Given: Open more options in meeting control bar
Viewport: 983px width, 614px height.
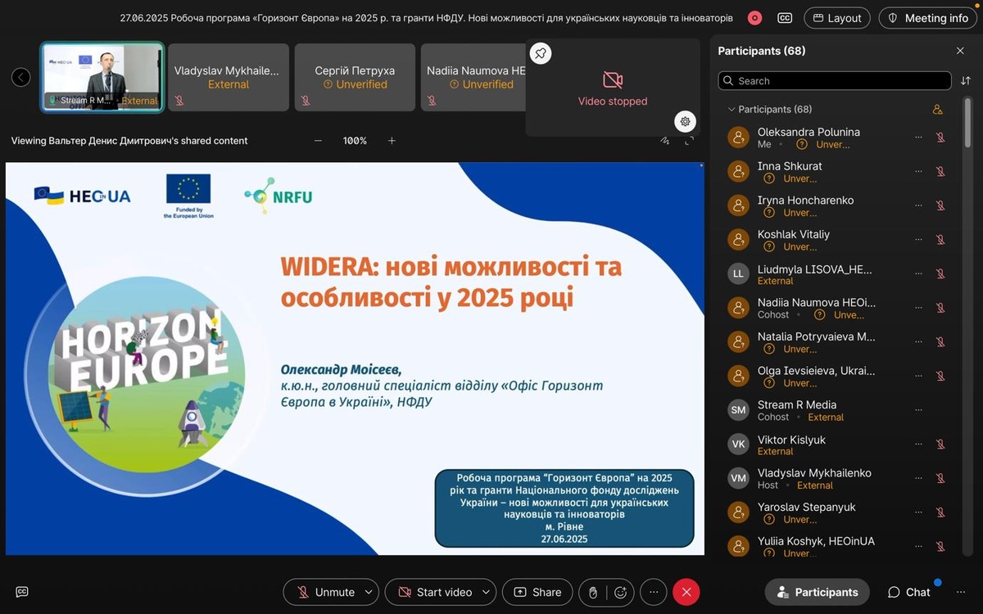Looking at the screenshot, I should (x=653, y=592).
